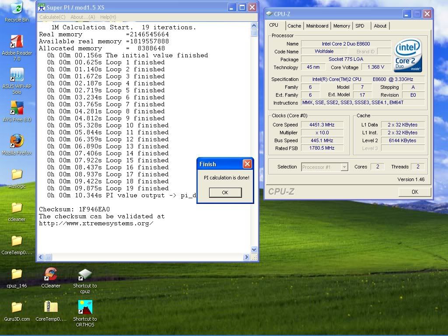Click the Super PI horizontal scrollbar thumb
Image resolution: width=448 pixels, height=336 pixels.
(x=48, y=257)
